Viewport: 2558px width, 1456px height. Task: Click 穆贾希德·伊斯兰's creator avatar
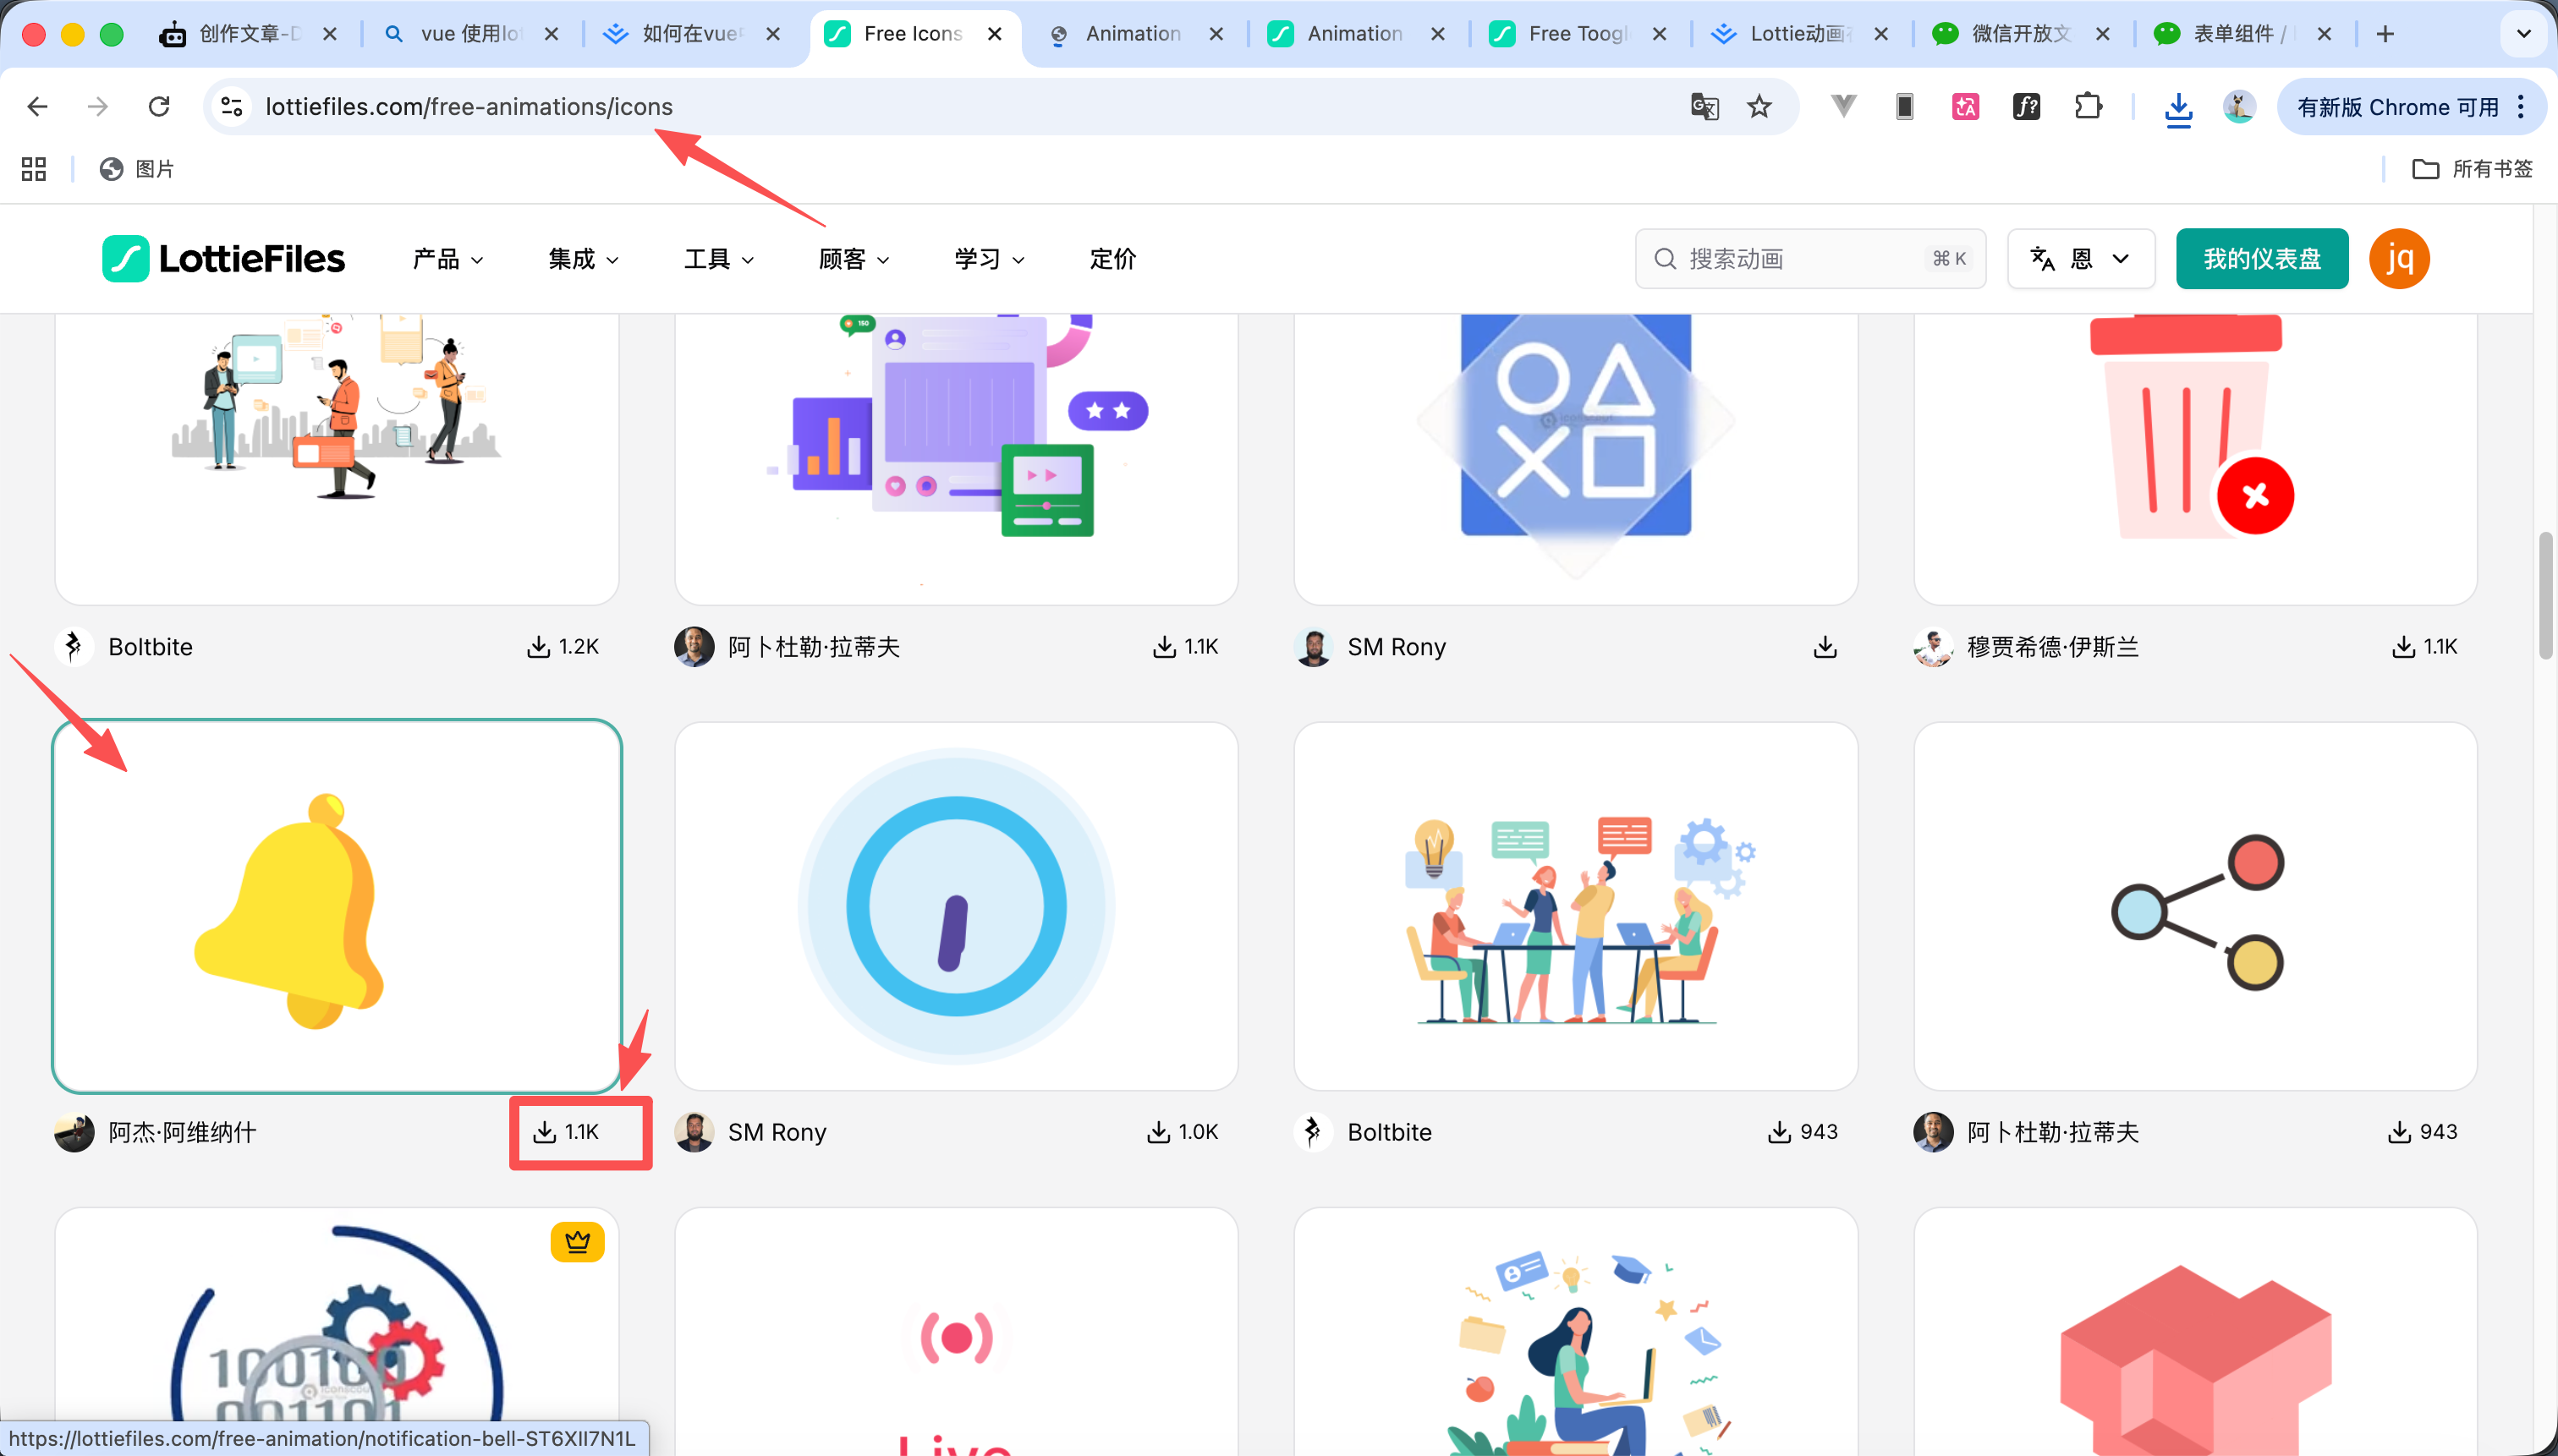(x=1932, y=647)
